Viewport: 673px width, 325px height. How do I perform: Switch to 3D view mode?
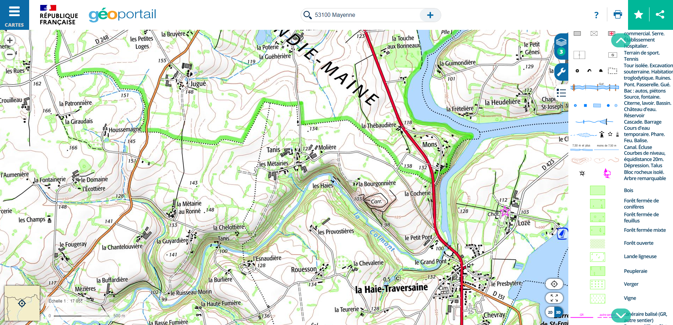[x=558, y=312]
